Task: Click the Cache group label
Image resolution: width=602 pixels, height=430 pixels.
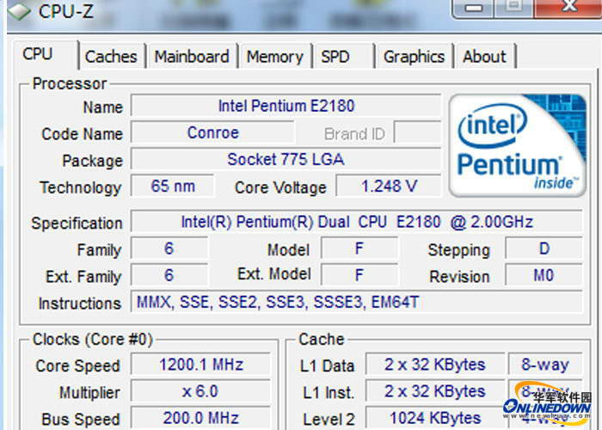Action: pyautogui.click(x=322, y=340)
